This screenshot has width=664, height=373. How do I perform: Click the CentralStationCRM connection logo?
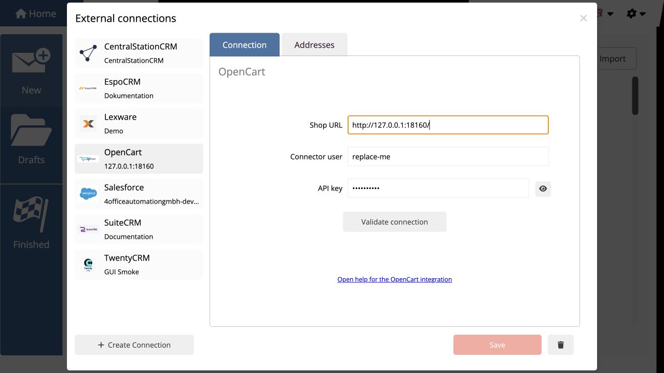88,53
